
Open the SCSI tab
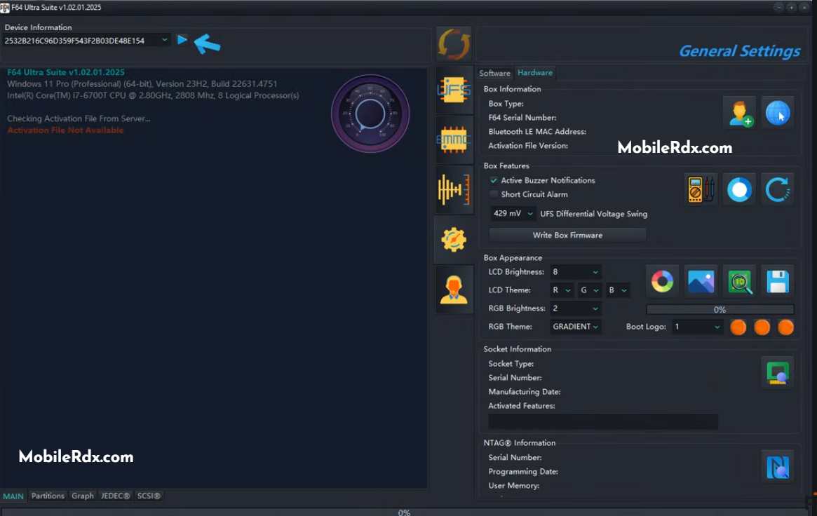(x=149, y=496)
